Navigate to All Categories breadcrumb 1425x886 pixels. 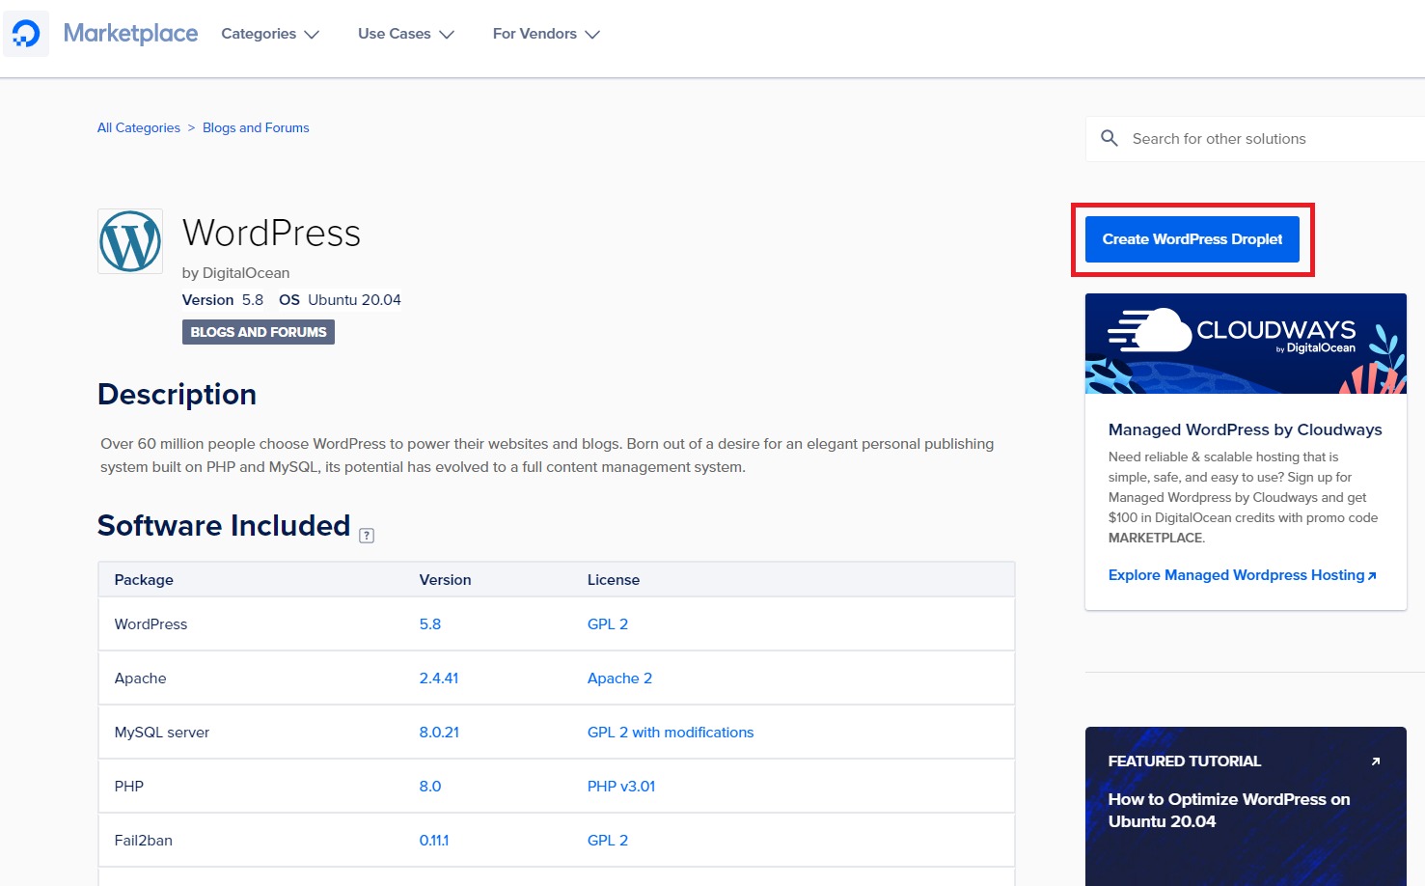[138, 127]
